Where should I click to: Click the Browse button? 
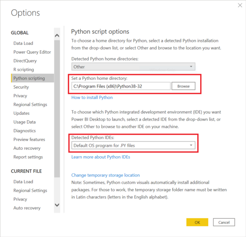[x=184, y=86]
